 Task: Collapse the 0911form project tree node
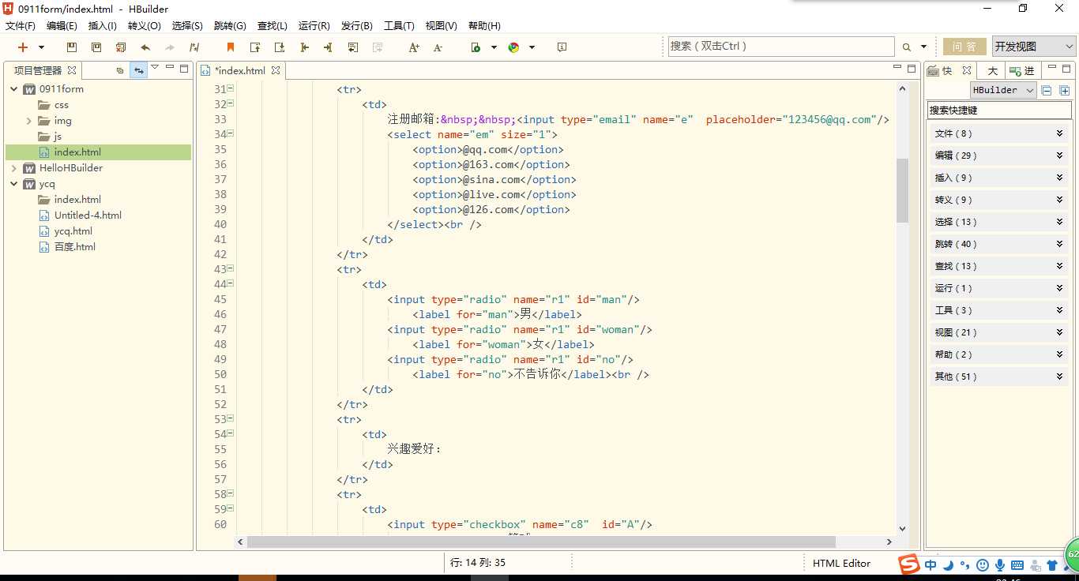14,89
